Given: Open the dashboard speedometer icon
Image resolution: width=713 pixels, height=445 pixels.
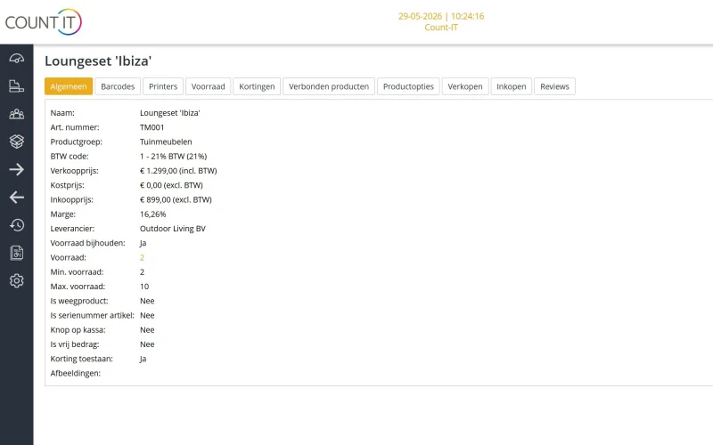Looking at the screenshot, I should tap(16, 59).
